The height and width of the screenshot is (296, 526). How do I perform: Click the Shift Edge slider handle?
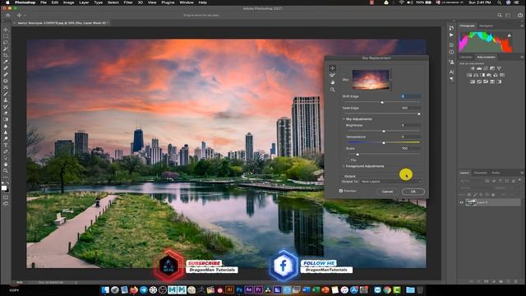tap(382, 102)
